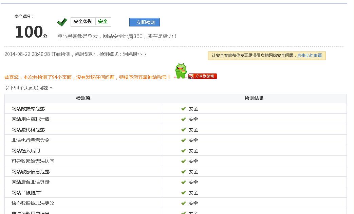Click the 100 score number
The image size is (354, 214).
click(x=29, y=31)
